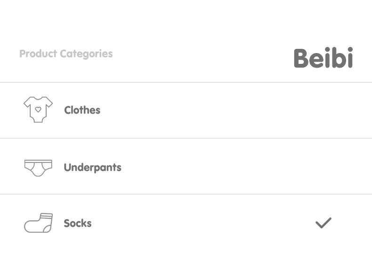Click the waistband of the underpants icon

click(38, 162)
